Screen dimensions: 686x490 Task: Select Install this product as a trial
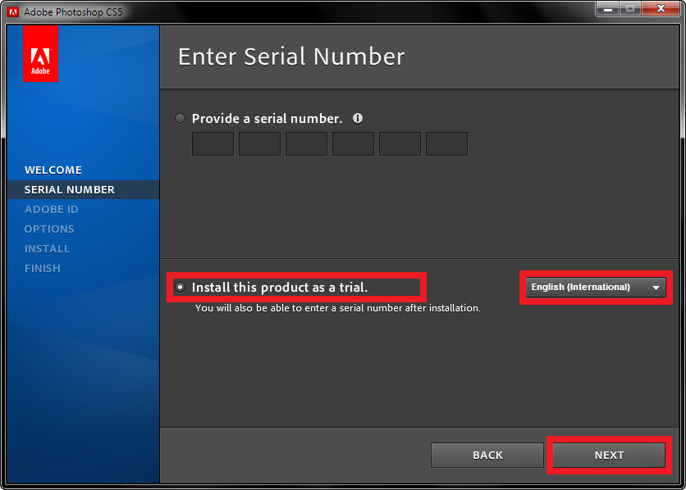181,288
